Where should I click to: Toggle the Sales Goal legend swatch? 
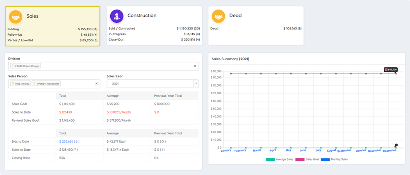tap(300, 159)
